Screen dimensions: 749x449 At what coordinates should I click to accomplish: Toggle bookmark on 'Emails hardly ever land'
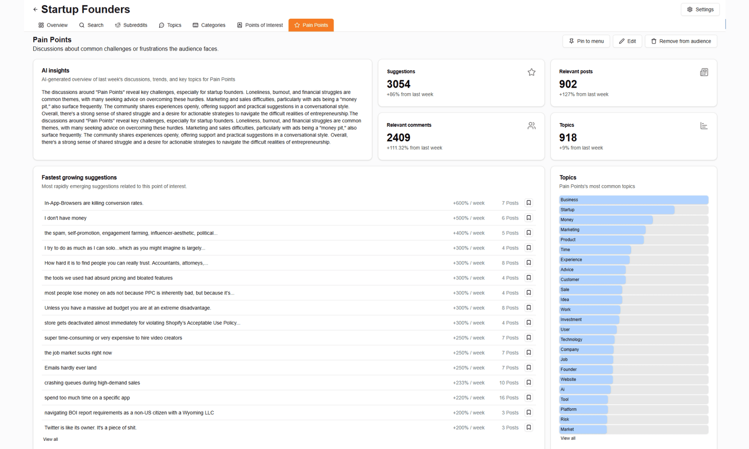529,368
